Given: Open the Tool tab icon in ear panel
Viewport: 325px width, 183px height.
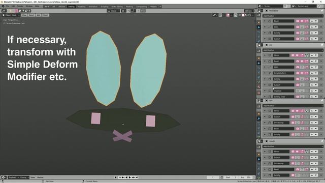Looking at the screenshot, I should point(258,51).
